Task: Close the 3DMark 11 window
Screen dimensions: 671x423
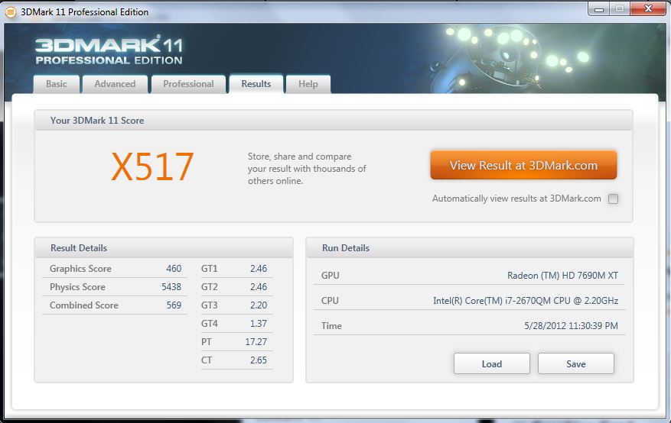Action: point(647,9)
